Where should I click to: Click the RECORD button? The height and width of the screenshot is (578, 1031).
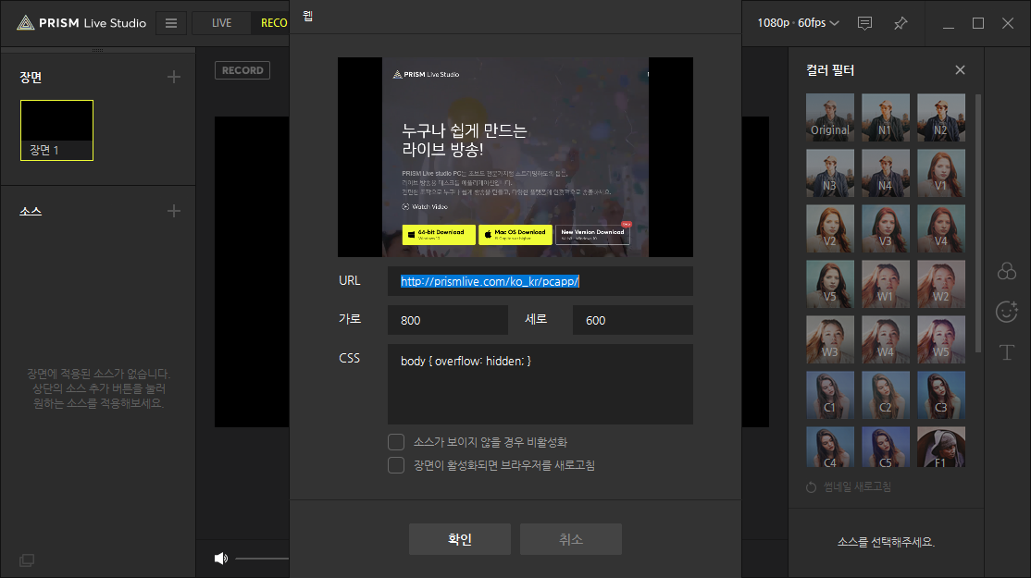coord(242,70)
